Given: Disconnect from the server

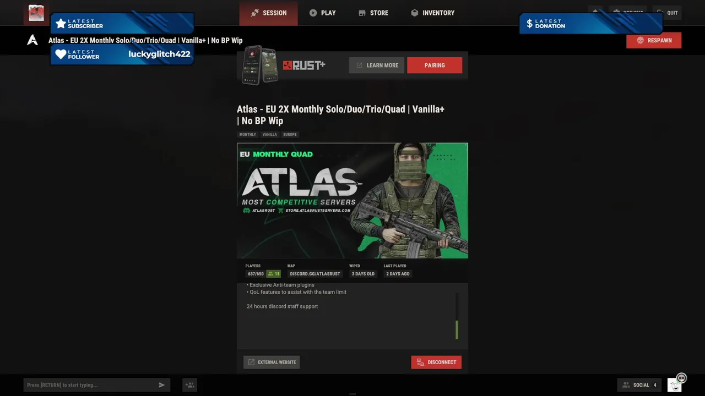Looking at the screenshot, I should (x=436, y=362).
